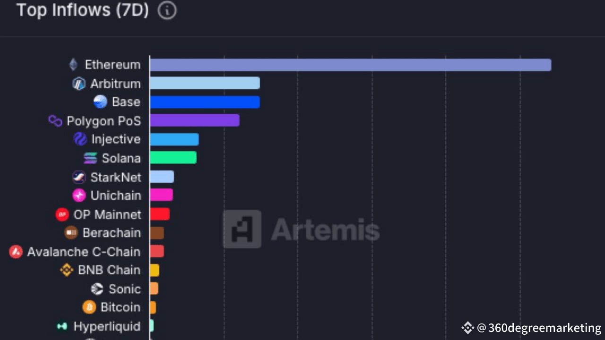Click the 'Arbitrum' label
Image resolution: width=605 pixels, height=340 pixels.
115,84
